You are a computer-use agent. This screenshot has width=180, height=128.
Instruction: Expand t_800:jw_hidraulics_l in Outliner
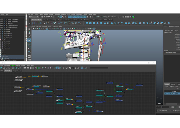(x=2, y=60)
